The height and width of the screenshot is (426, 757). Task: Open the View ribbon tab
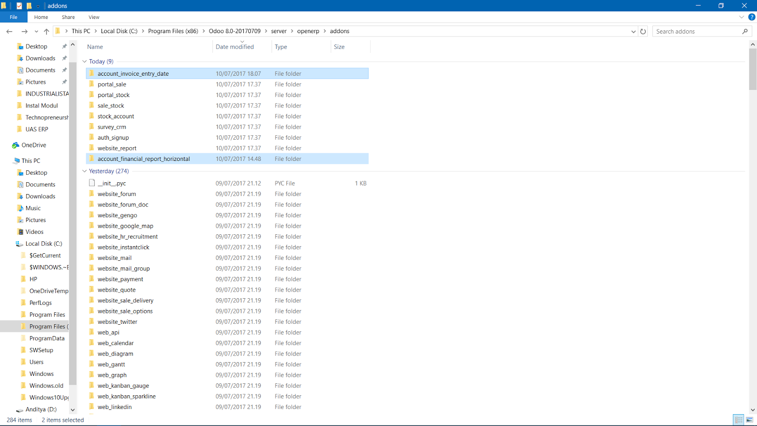coord(94,17)
